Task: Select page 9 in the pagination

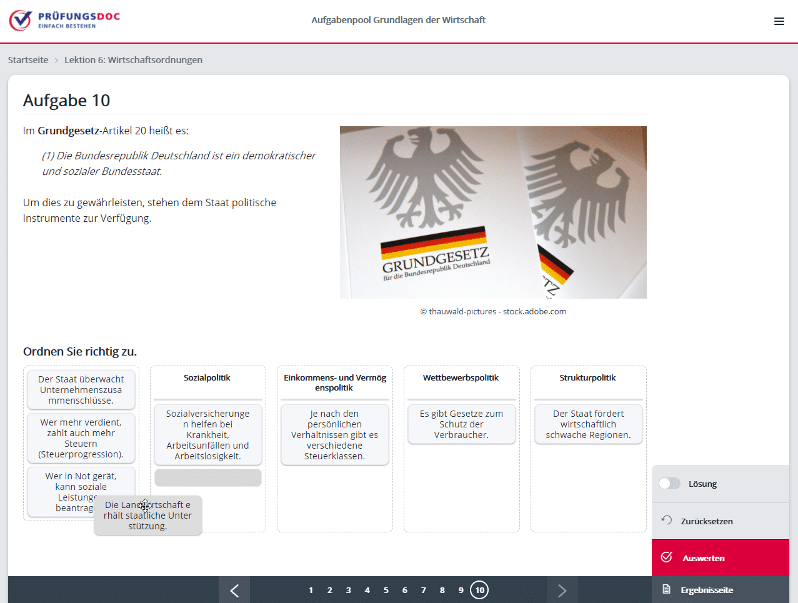Action: coord(461,591)
